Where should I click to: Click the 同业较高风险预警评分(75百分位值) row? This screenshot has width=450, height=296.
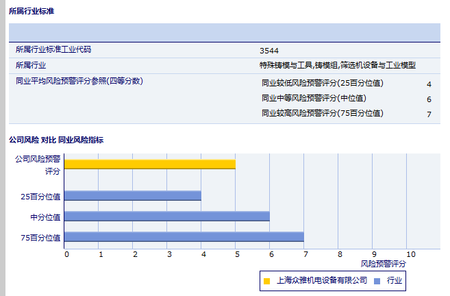[x=322, y=113]
